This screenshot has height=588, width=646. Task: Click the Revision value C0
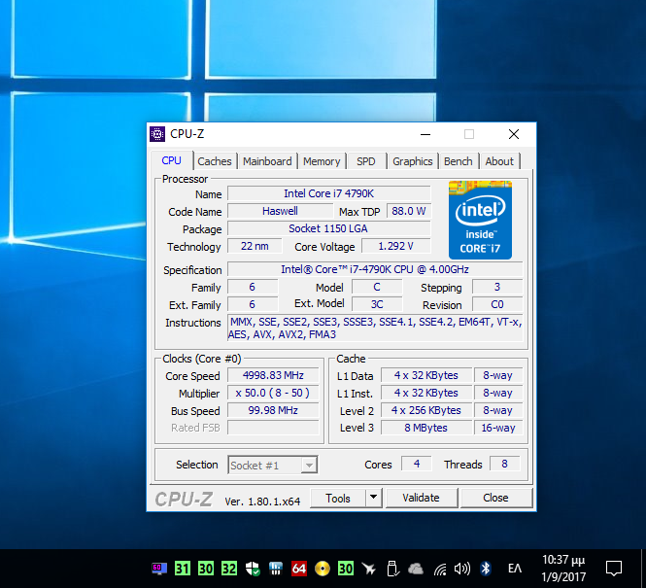(497, 304)
